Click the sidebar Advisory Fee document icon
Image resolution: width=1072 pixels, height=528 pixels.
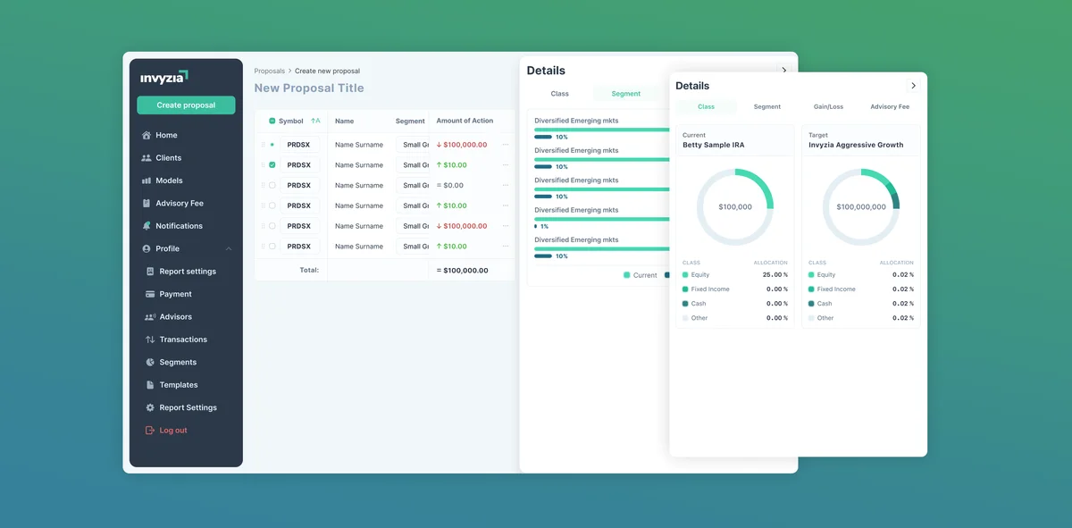[x=147, y=204]
